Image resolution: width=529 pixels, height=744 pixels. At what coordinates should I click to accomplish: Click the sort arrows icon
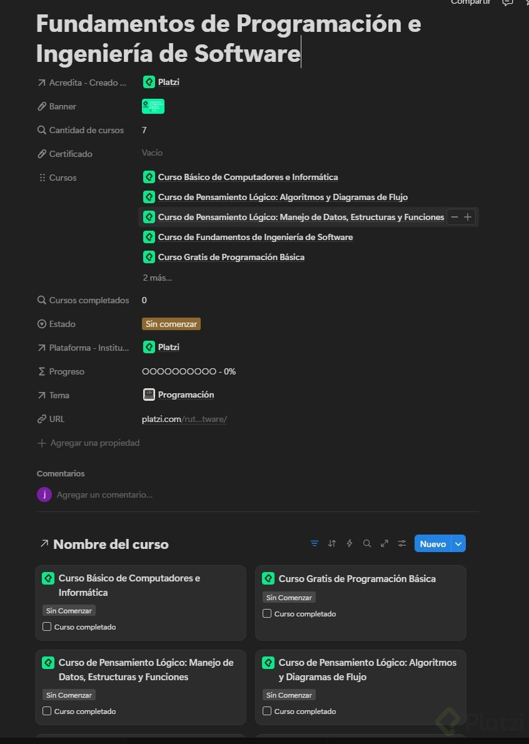click(x=332, y=543)
